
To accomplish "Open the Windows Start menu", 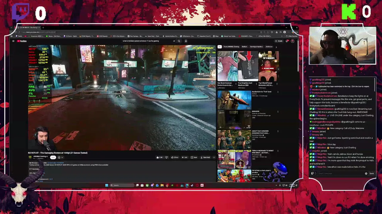I will 107,185.
